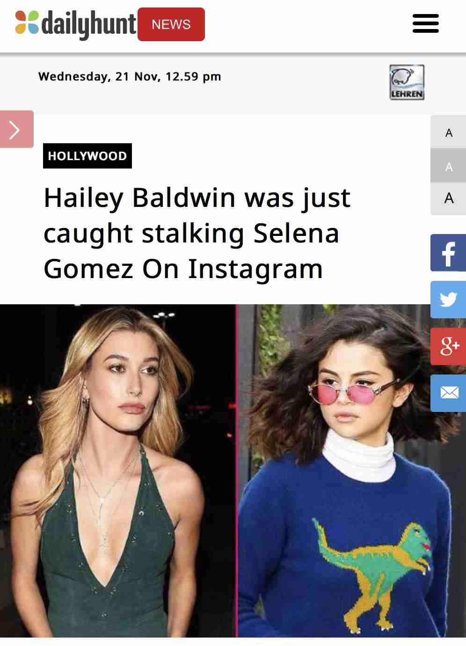The height and width of the screenshot is (646, 466).
Task: Share article via email envelope icon
Action: tap(448, 393)
